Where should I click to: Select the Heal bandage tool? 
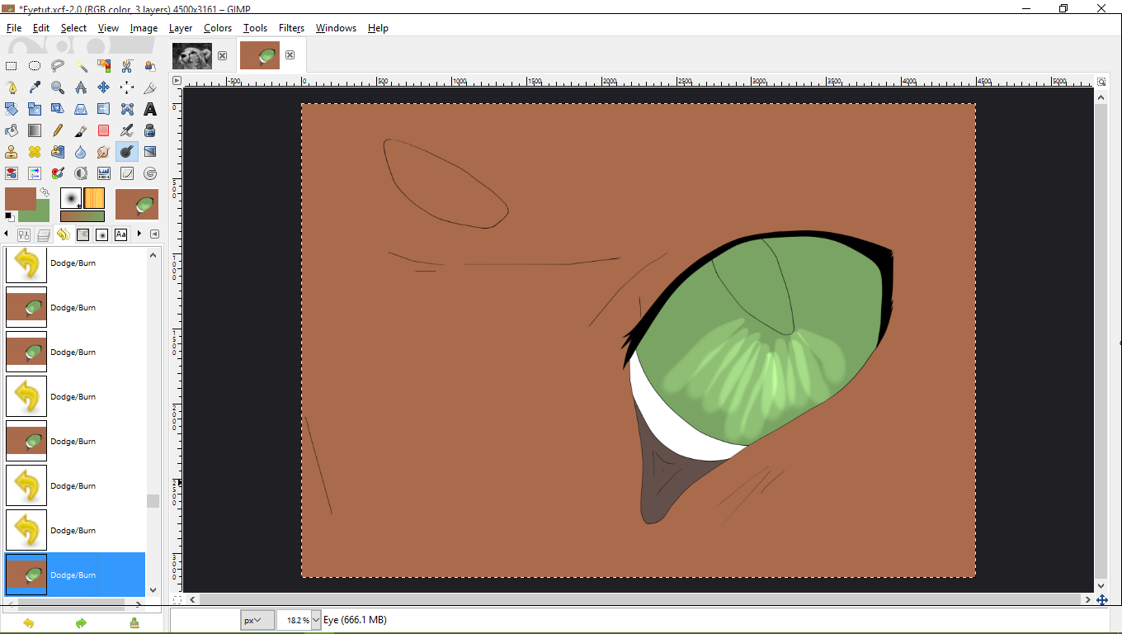coord(35,152)
